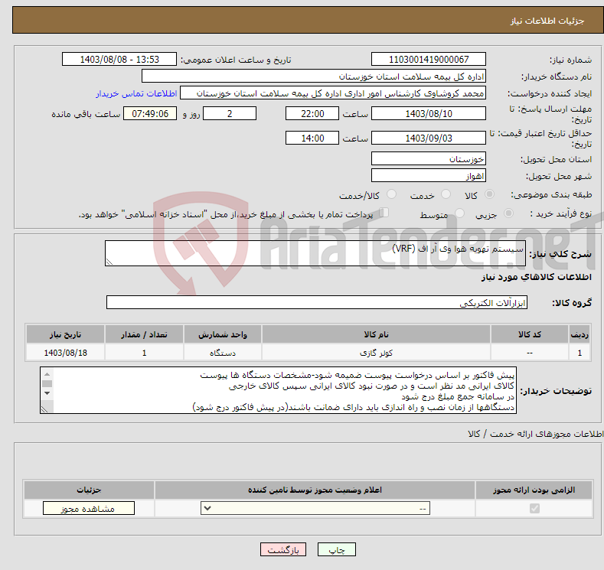Click the buyer organization name field
604x570 pixels.
[x=314, y=77]
